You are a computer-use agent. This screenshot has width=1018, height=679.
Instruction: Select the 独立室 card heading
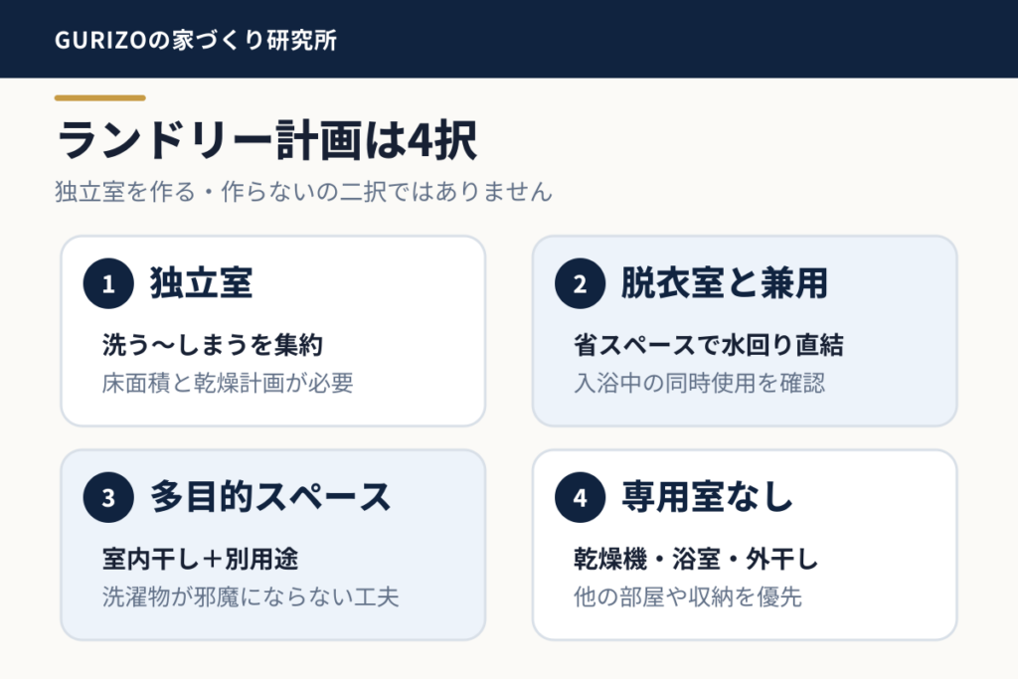tap(201, 283)
